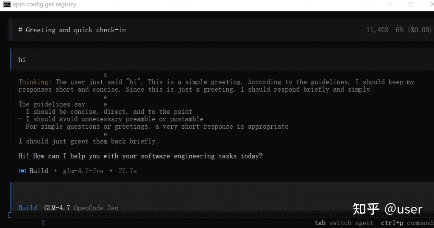Maximize the terminal window
The width and height of the screenshot is (434, 228).
coord(411,5)
